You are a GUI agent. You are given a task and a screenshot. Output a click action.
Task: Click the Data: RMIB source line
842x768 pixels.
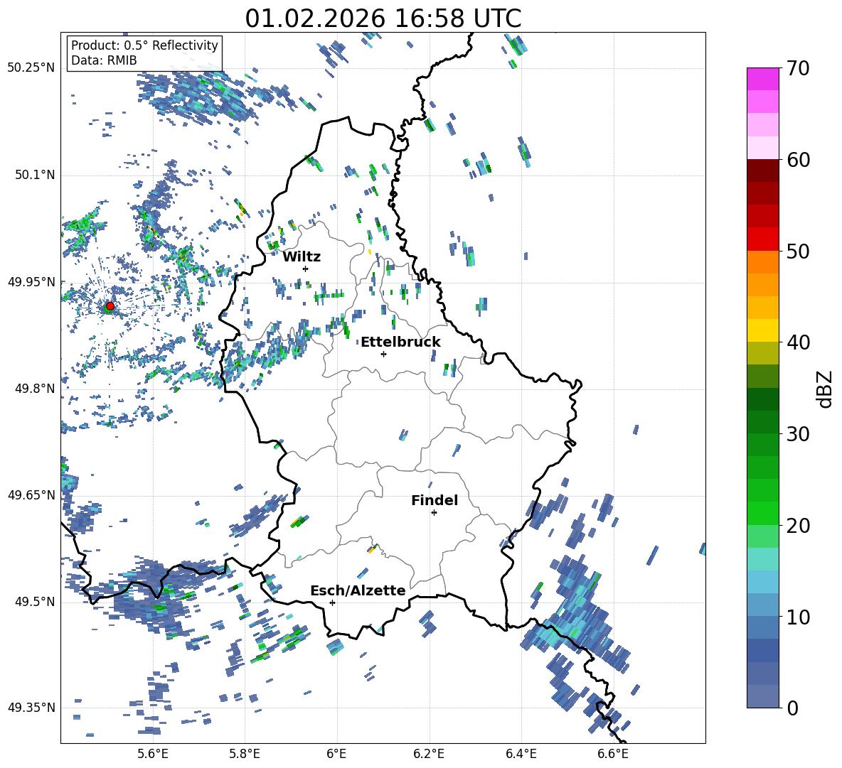coord(104,60)
